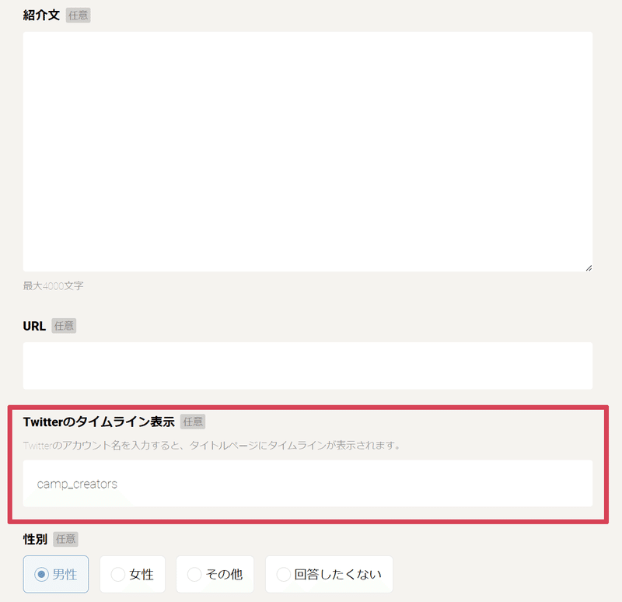Screen dimensions: 622x602
Task: Click the resize handle of 紹介文 box
Action: [x=589, y=268]
